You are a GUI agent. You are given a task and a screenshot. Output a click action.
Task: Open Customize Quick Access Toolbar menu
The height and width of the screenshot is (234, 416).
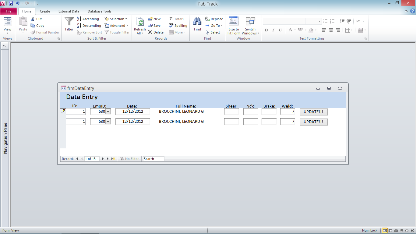click(37, 4)
